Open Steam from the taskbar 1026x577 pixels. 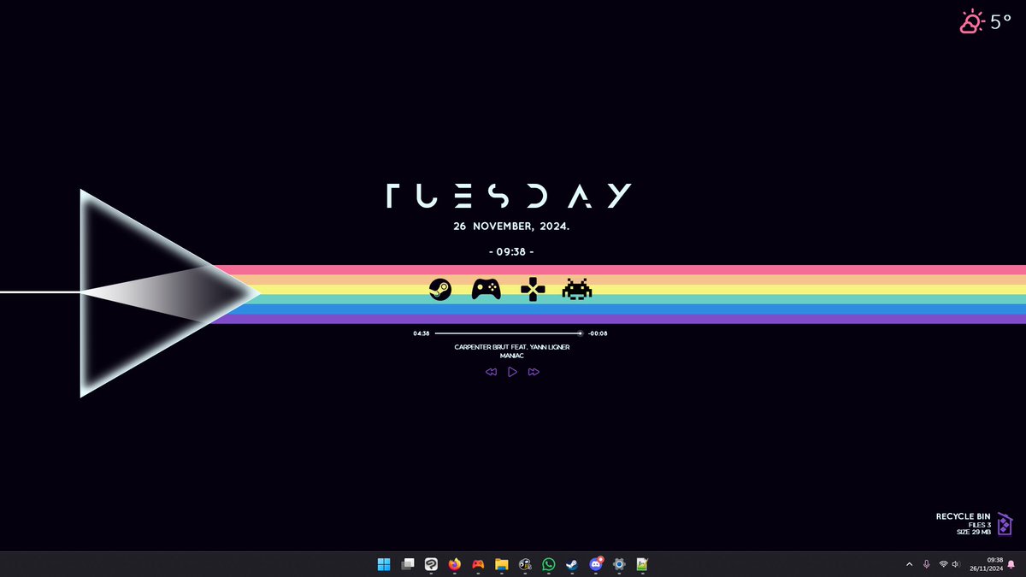tap(570, 564)
